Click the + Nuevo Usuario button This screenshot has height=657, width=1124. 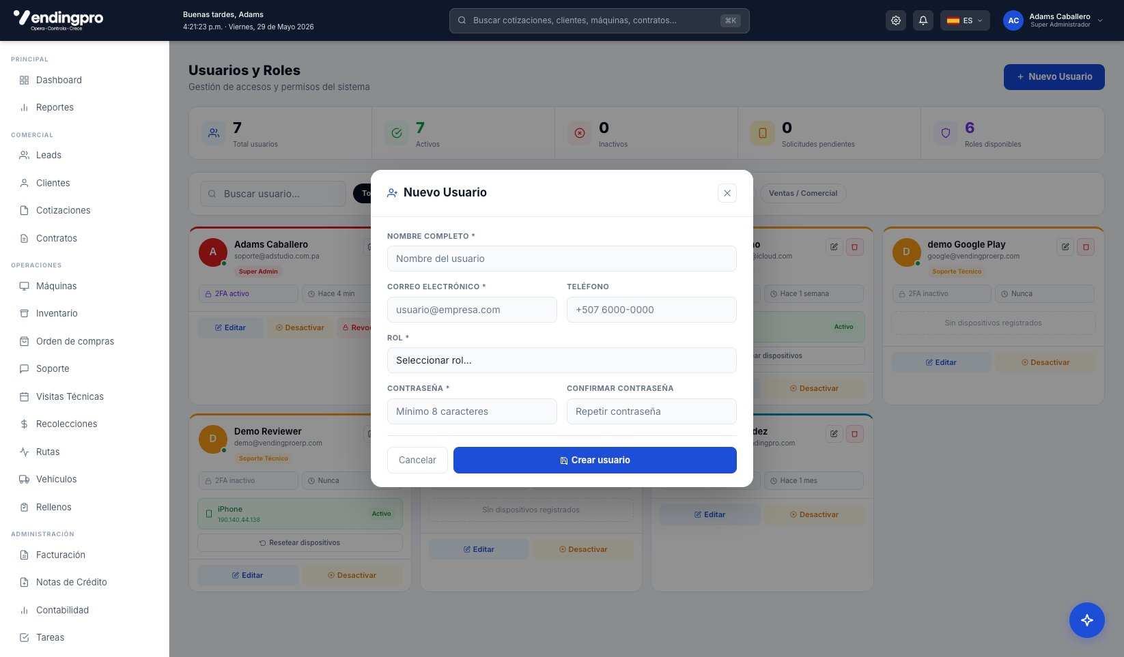[1054, 77]
